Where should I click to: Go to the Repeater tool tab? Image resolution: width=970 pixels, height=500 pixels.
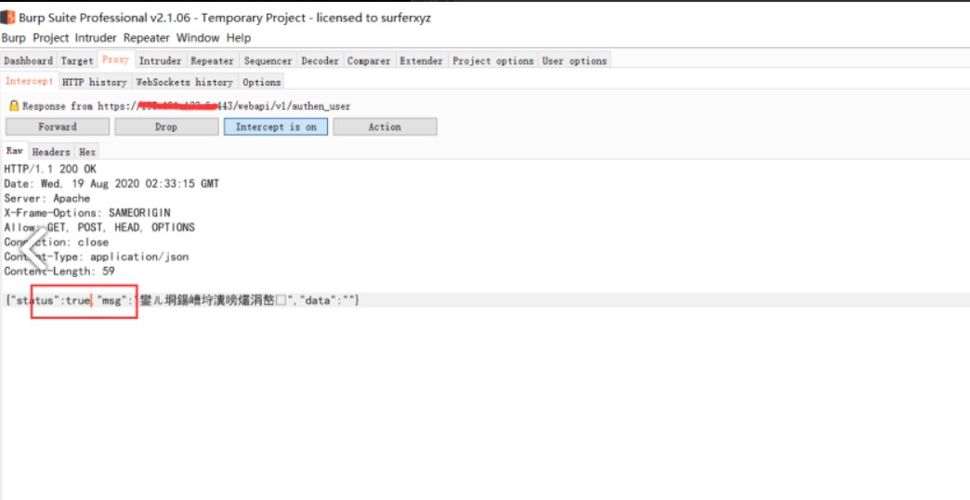coord(212,60)
